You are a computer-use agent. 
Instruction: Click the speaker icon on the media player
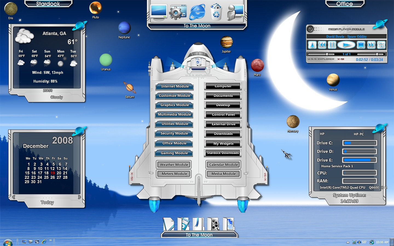tap(310, 29)
